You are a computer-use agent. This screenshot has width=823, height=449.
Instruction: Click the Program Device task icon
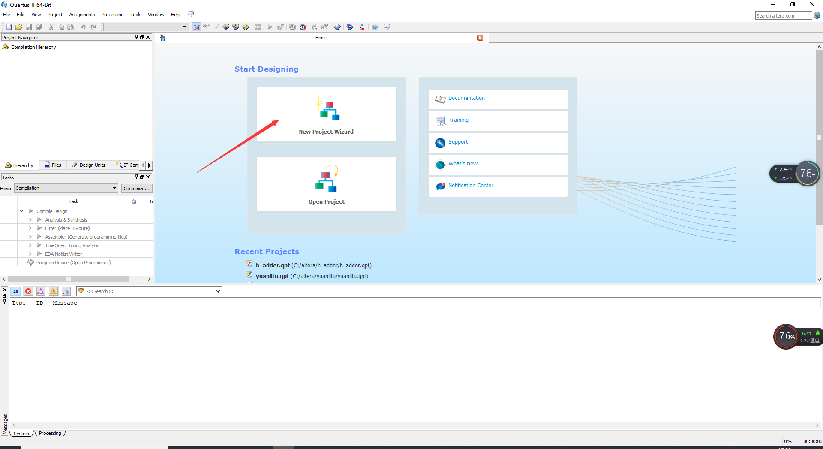pyautogui.click(x=31, y=262)
